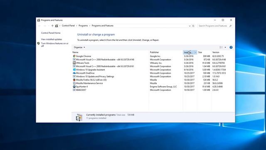This screenshot has height=150, width=266.
Task: Click the refresh icon in address bar
Action: click(193, 26)
